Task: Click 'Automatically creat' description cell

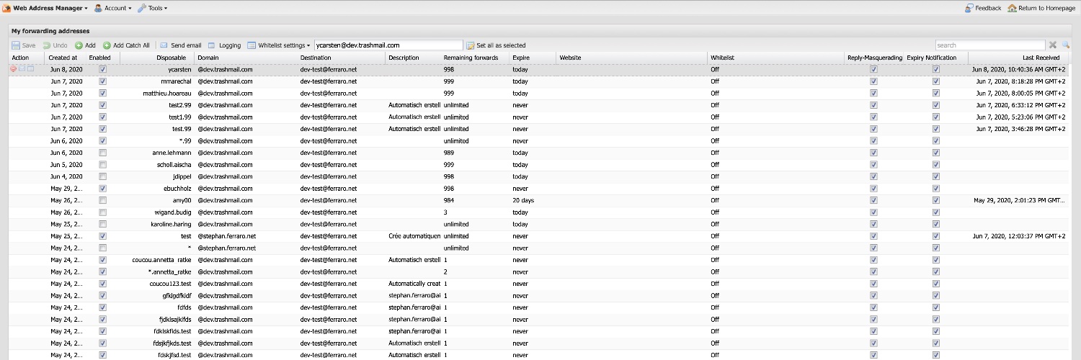Action: coord(414,284)
